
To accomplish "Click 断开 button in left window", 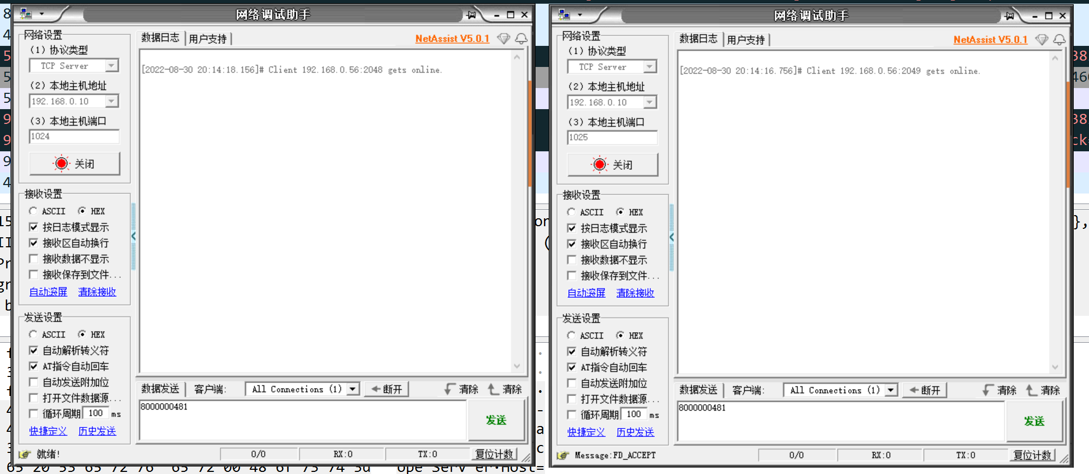I will pyautogui.click(x=387, y=389).
